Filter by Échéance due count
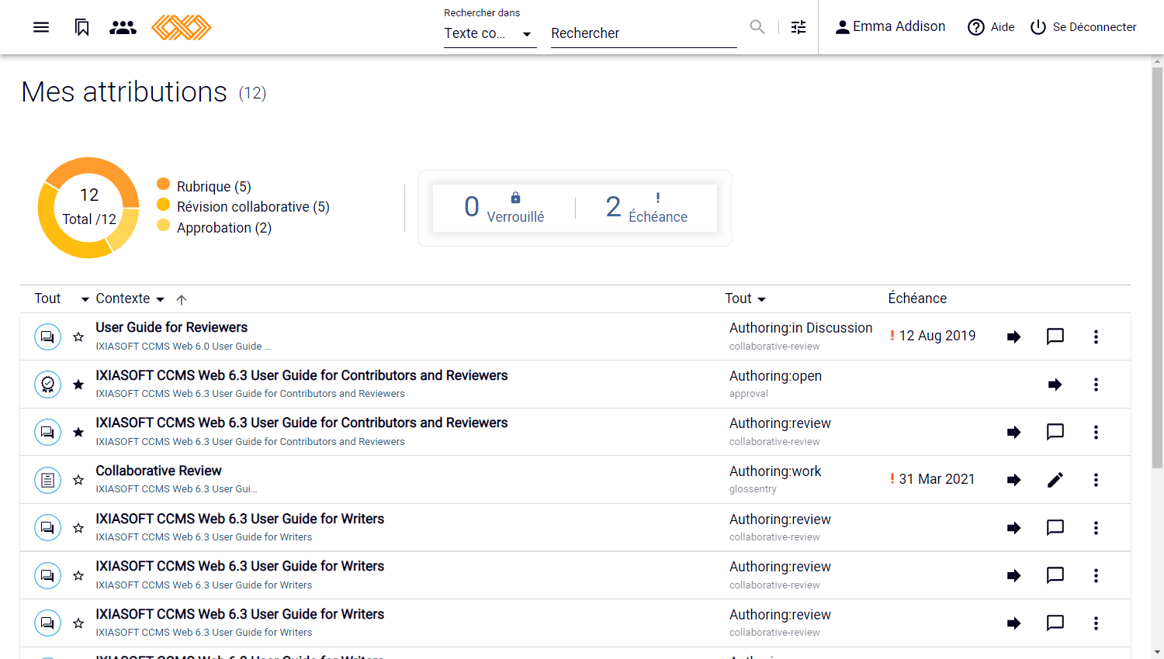This screenshot has width=1164, height=659. click(x=646, y=207)
